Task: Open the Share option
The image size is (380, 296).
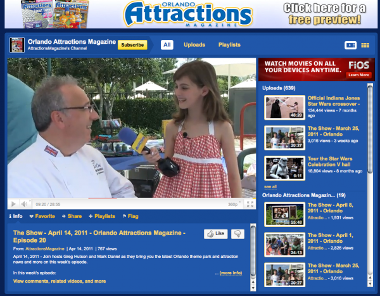Action: [72, 216]
